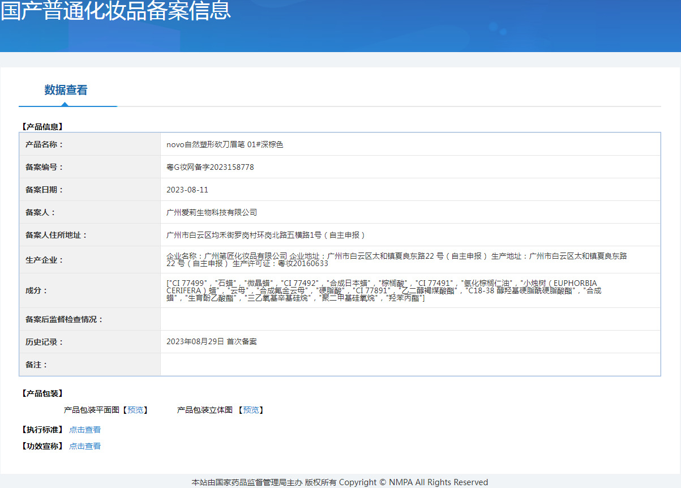Click 点击查看 next to 功效宣称
This screenshot has width=681, height=488.
[85, 446]
